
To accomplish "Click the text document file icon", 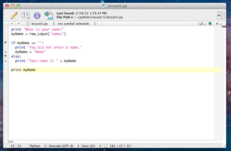I will [49, 15].
